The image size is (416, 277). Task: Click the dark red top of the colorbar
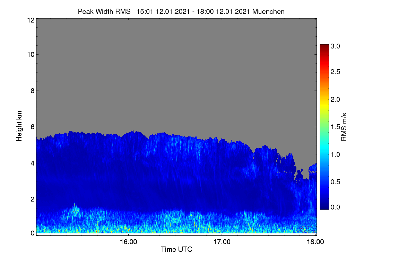[x=324, y=47]
